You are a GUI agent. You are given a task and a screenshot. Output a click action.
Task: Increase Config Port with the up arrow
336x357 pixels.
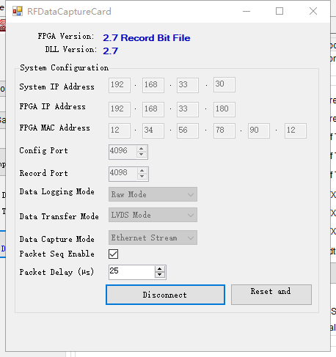coord(142,149)
